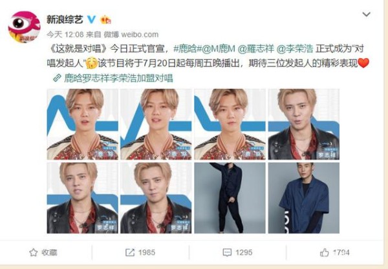Open the full-body dark outfit photo
This screenshot has height=269, width=388.
[x=230, y=197]
